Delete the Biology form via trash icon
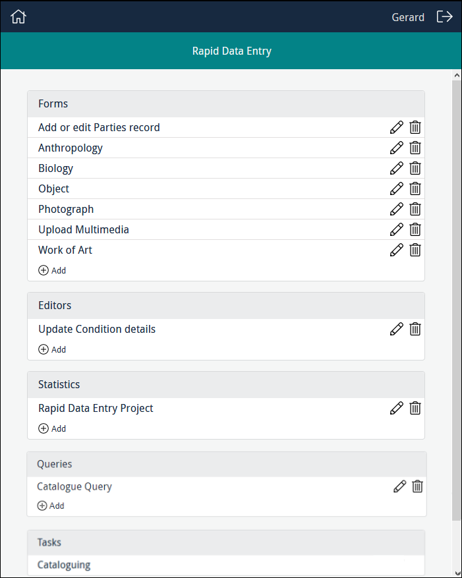Screen dimensions: 462x578 tap(415, 168)
